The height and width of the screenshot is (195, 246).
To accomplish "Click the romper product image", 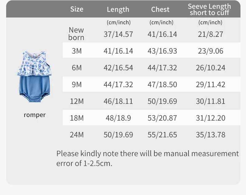I will 34,78.
